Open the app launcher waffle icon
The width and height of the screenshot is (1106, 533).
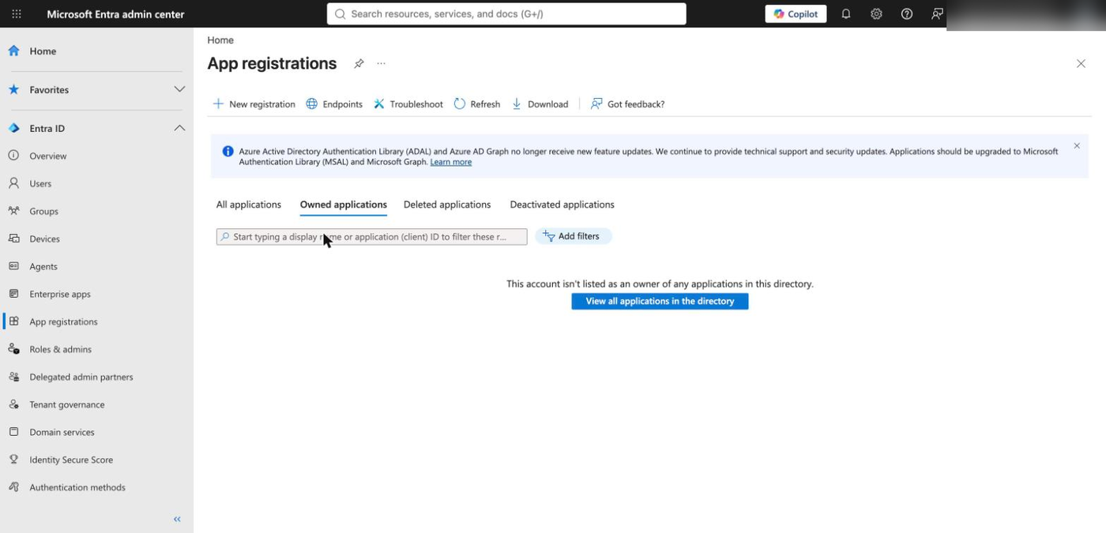tap(17, 14)
